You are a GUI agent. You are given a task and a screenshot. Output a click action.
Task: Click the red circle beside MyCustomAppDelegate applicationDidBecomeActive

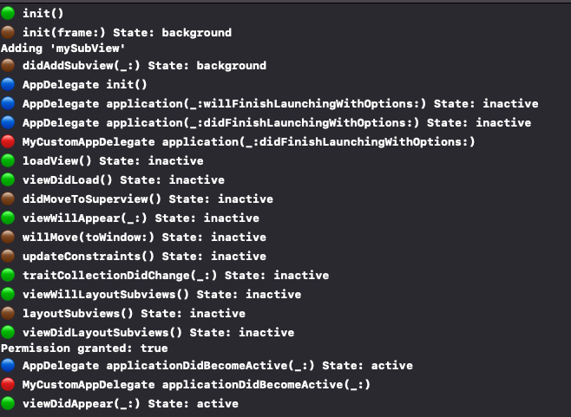(x=8, y=384)
